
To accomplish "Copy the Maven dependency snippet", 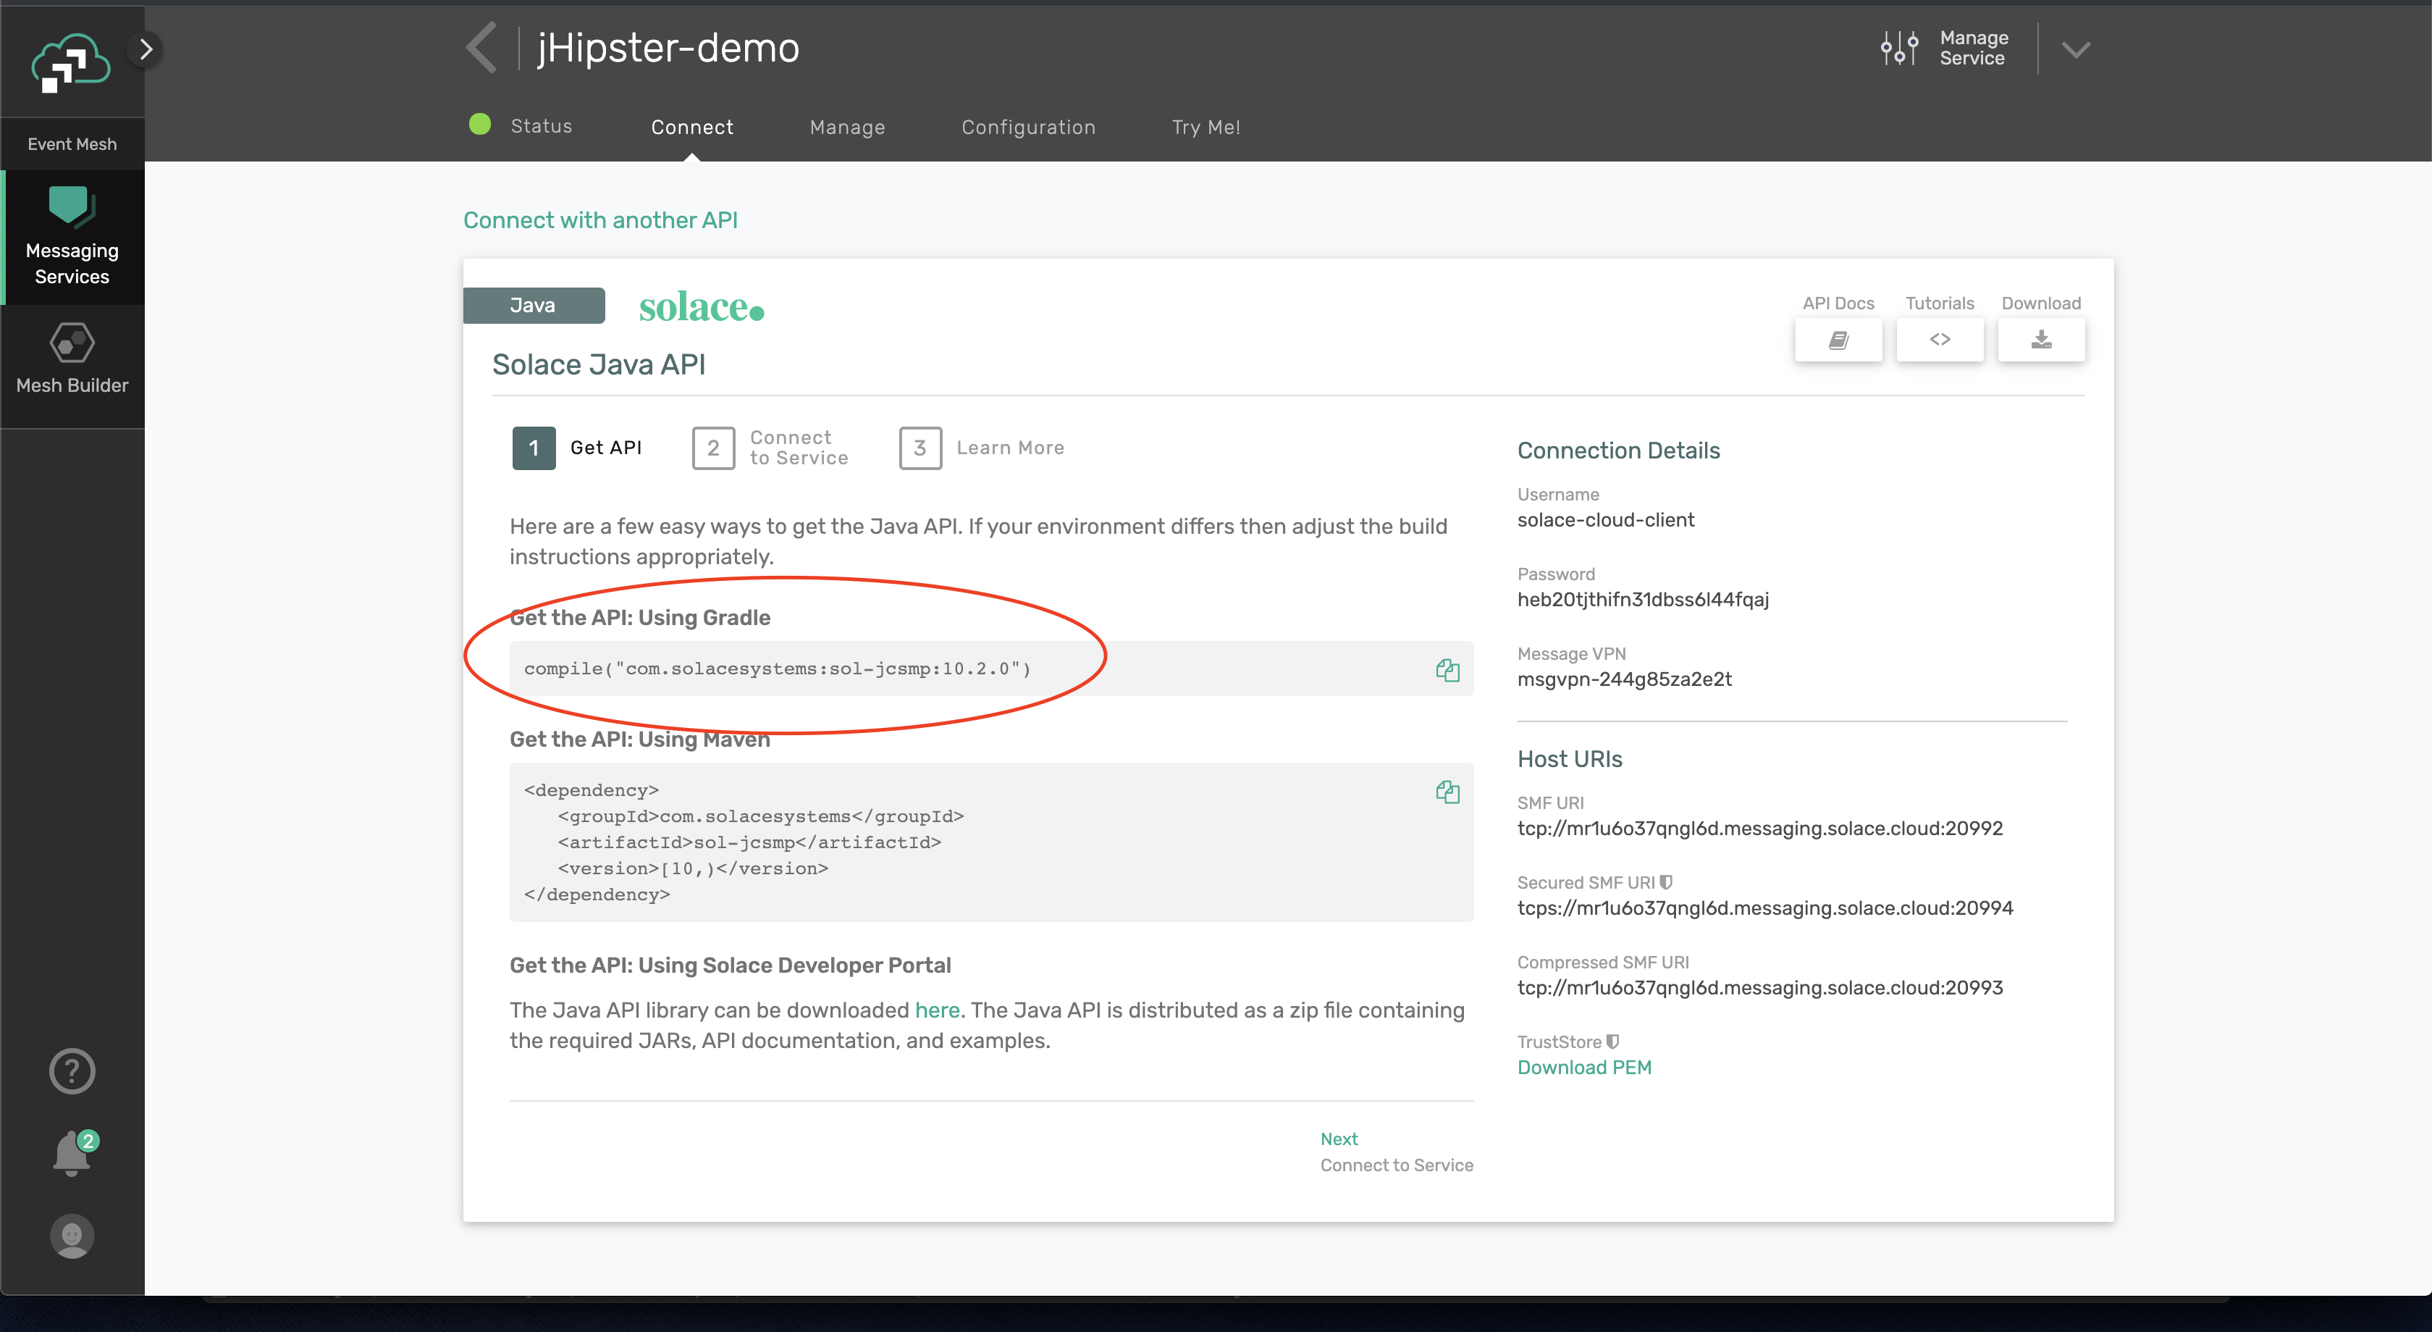I will (x=1447, y=792).
